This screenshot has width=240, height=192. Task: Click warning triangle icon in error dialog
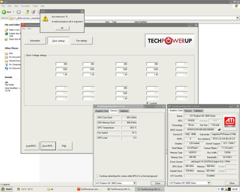(45, 19)
